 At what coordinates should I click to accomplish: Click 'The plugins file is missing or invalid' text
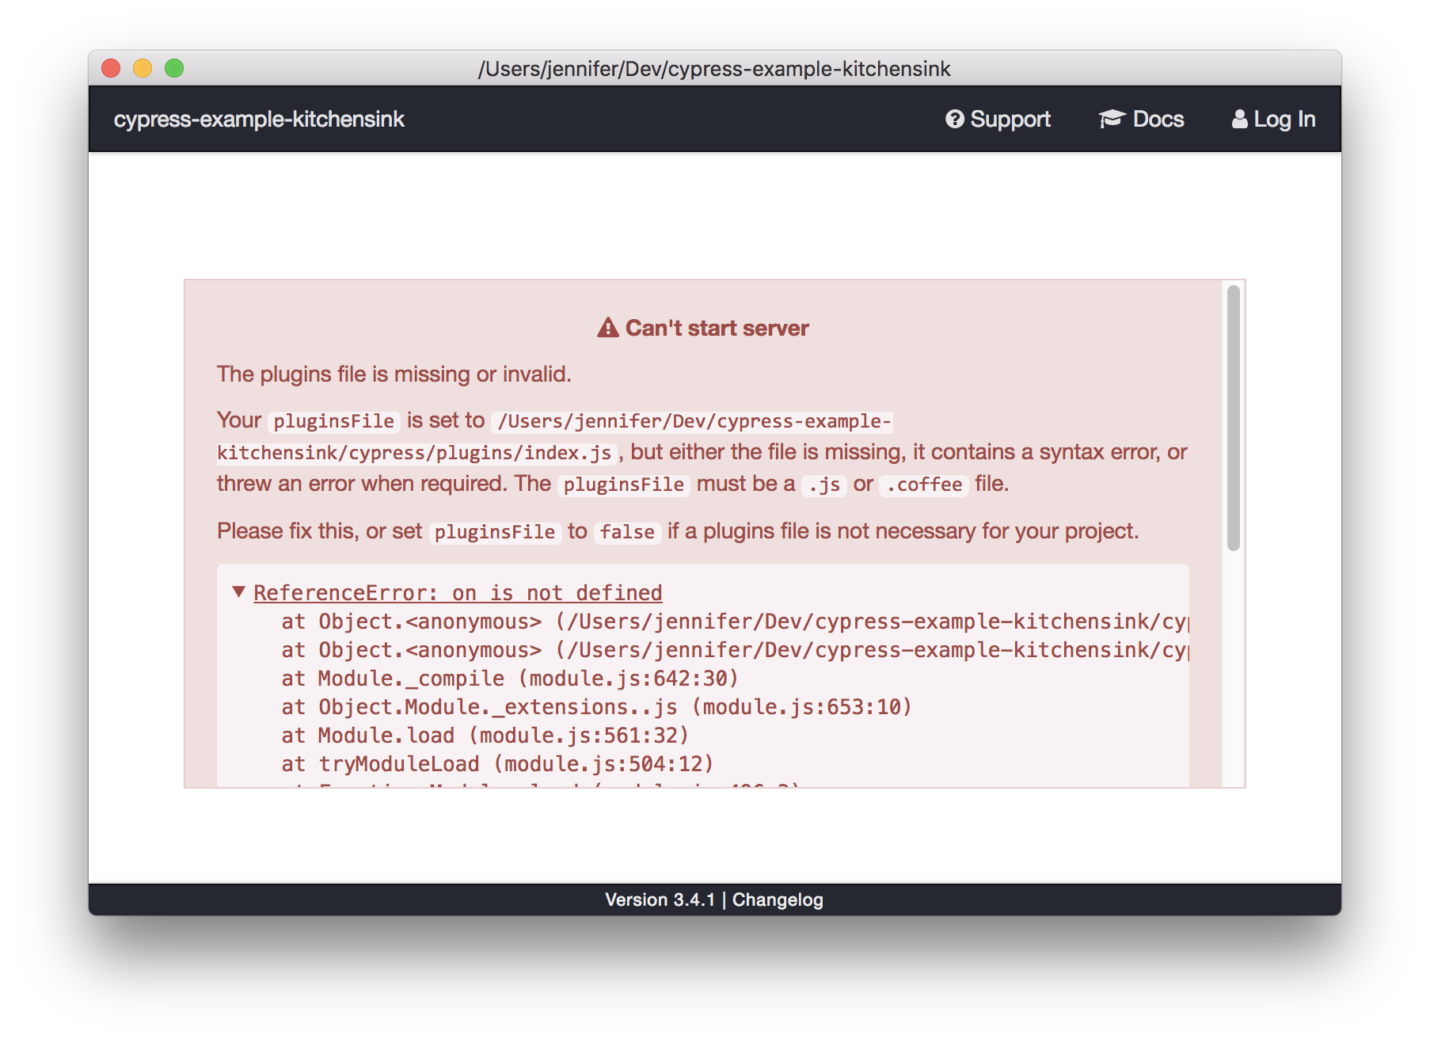pyautogui.click(x=394, y=374)
